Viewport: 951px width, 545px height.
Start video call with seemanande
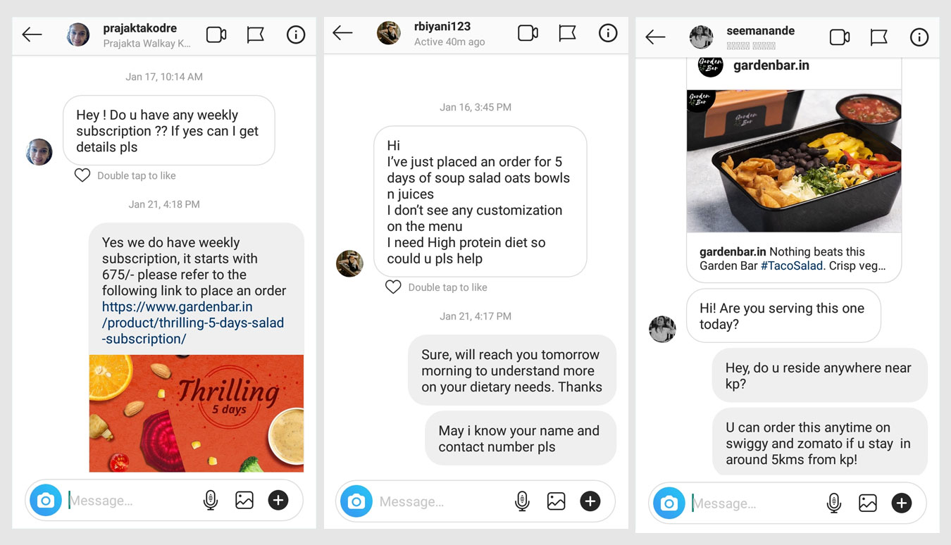click(x=840, y=37)
